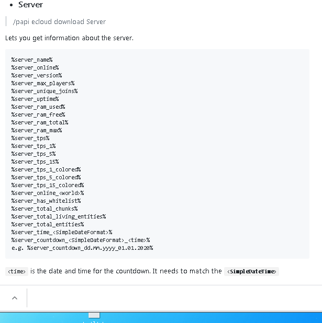This screenshot has height=323, width=322.
Task: Click the %server_online% placeholder line
Action: click(x=35, y=67)
